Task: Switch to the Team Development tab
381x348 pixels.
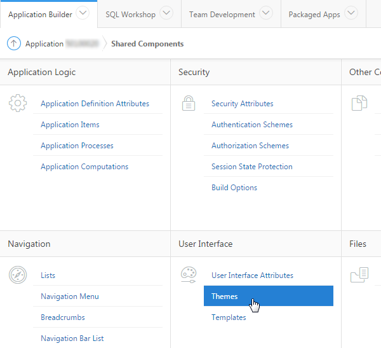Action: coord(222,14)
